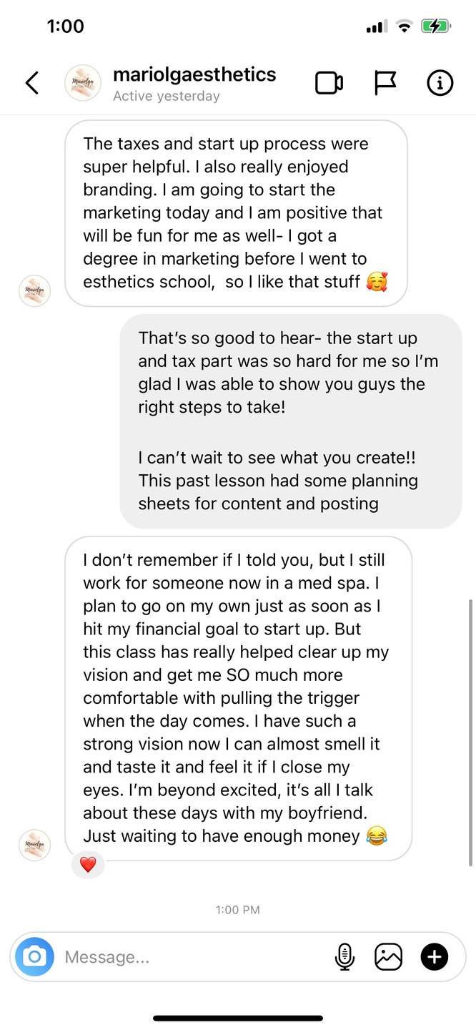
Task: Tap avatar beside the med spa message
Action: [34, 845]
